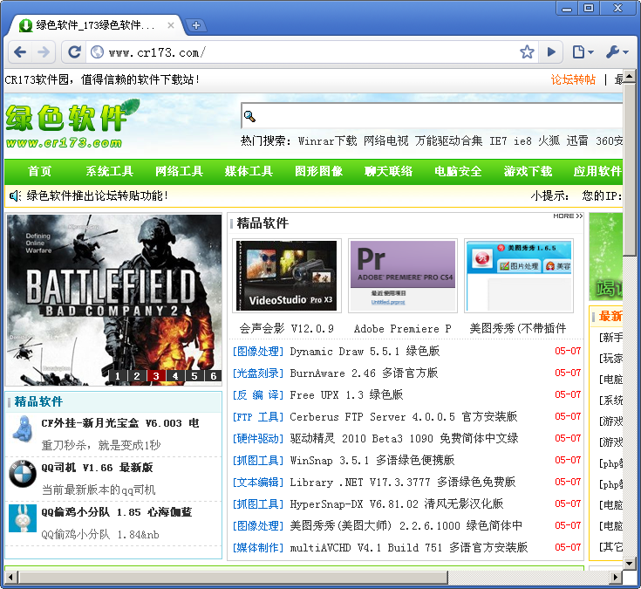Click the horizontal scrollbar thumb
The width and height of the screenshot is (641, 589).
click(233, 577)
